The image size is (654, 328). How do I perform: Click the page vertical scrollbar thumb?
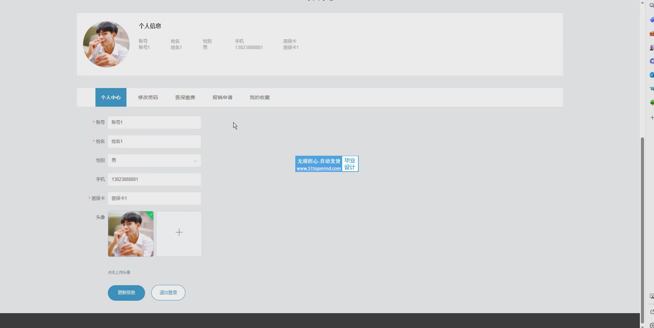642,227
